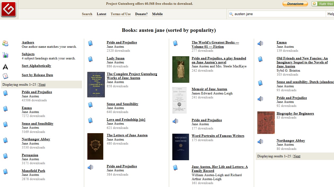Image resolution: width=334 pixels, height=187 pixels.
Task: Click book icon beside The World's Greatest Books
Action: [175, 43]
